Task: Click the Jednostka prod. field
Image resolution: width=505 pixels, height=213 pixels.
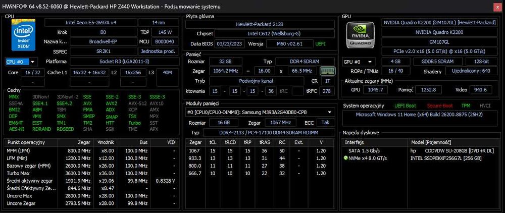Action: click(x=159, y=51)
